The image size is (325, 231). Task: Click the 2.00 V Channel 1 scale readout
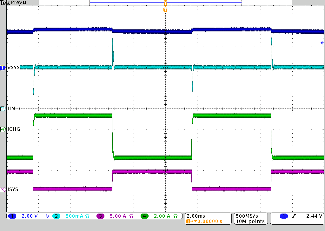pos(29,216)
